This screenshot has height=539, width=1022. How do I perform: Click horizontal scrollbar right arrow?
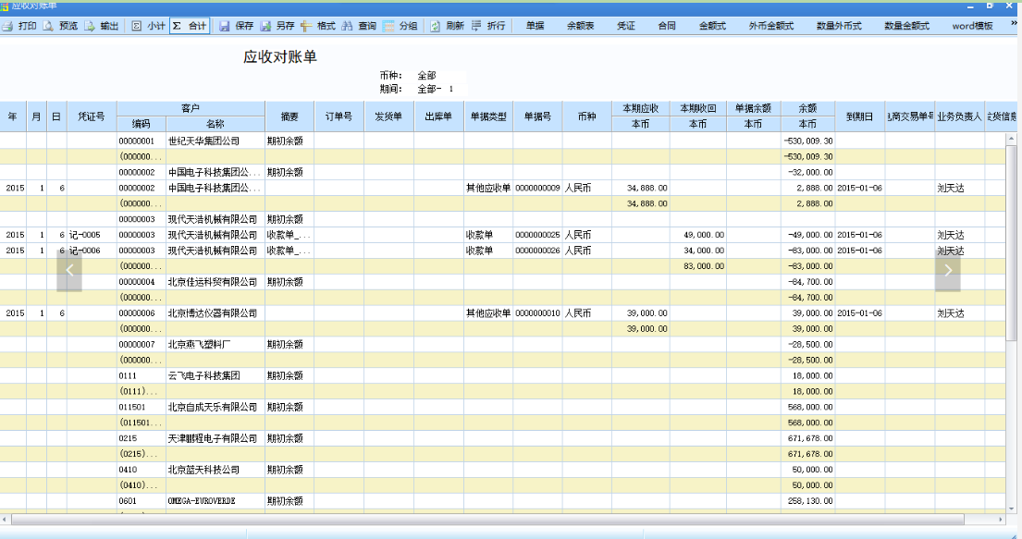(1001, 520)
